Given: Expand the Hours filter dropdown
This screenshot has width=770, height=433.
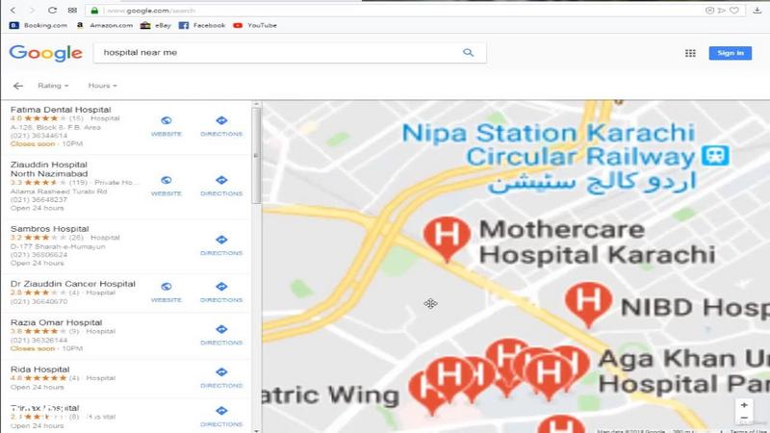Looking at the screenshot, I should coord(102,86).
